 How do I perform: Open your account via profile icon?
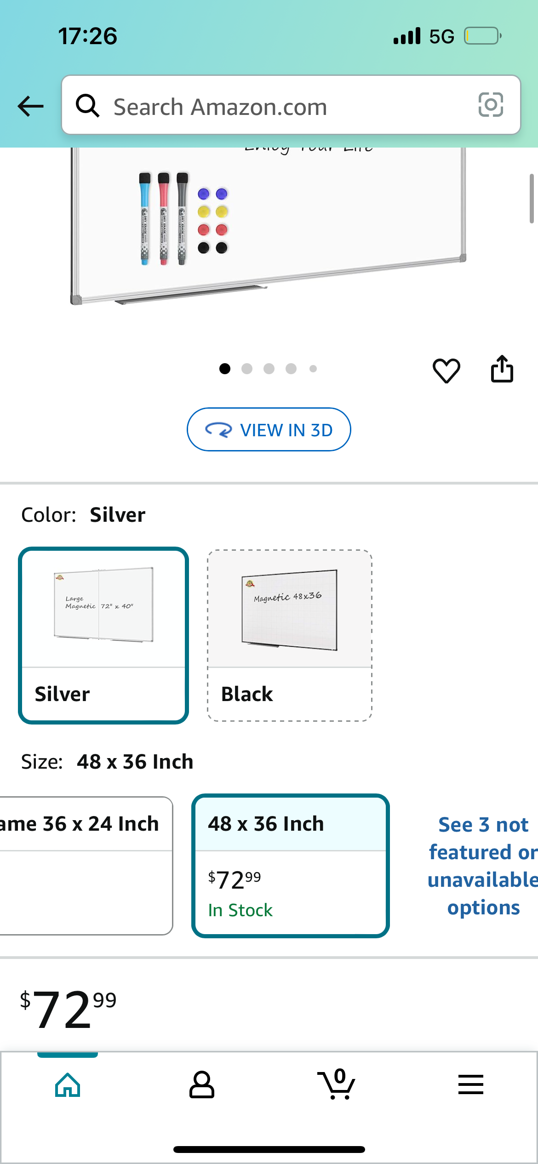click(202, 1084)
